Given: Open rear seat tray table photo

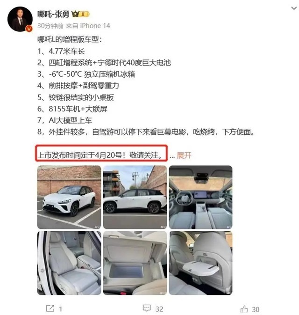Looking at the screenshot, I should [x=200, y=263].
